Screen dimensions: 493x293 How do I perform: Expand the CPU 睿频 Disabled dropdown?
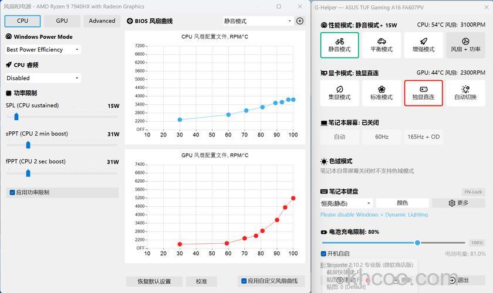coord(43,78)
